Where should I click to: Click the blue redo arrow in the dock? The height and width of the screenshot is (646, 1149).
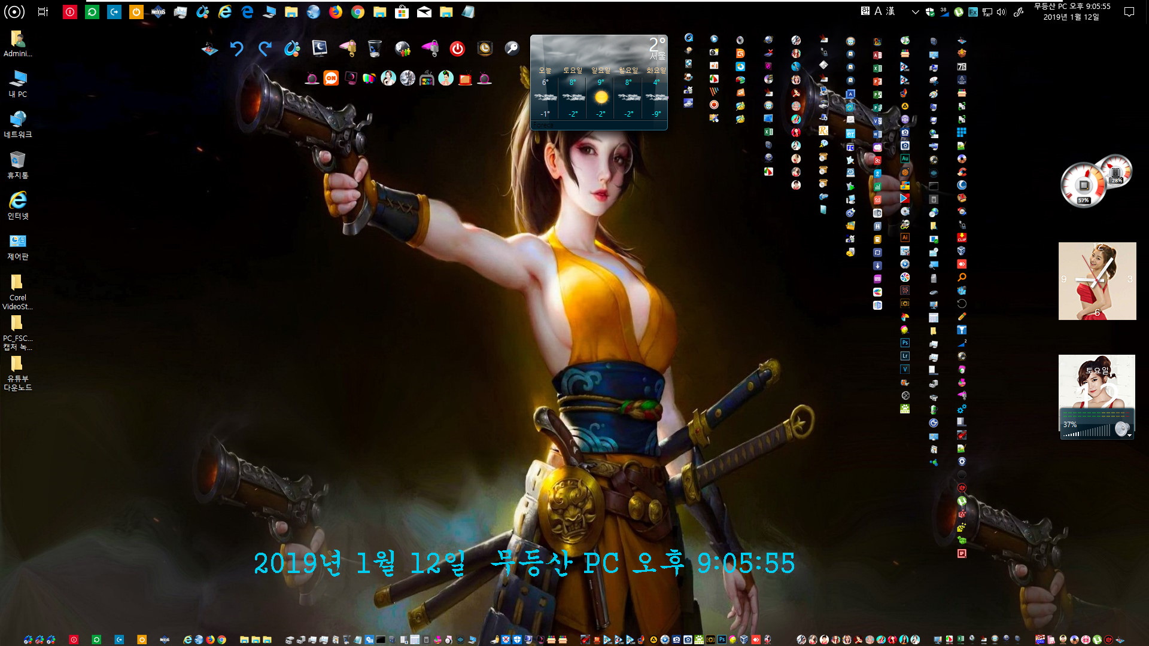coord(265,48)
